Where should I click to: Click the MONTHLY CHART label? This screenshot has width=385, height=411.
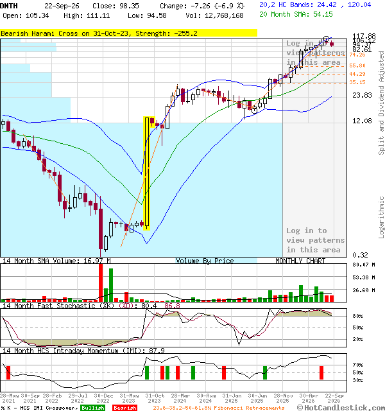pyautogui.click(x=300, y=261)
